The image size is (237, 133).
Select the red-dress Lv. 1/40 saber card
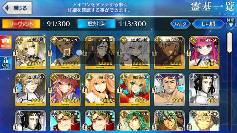point(135,90)
